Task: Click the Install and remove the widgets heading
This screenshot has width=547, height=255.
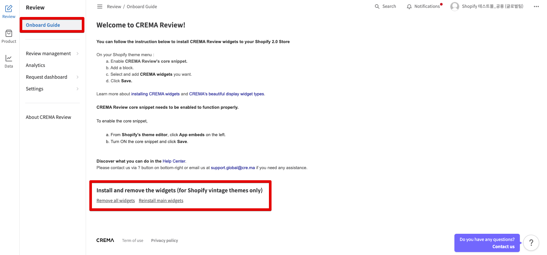Action: pyautogui.click(x=179, y=190)
